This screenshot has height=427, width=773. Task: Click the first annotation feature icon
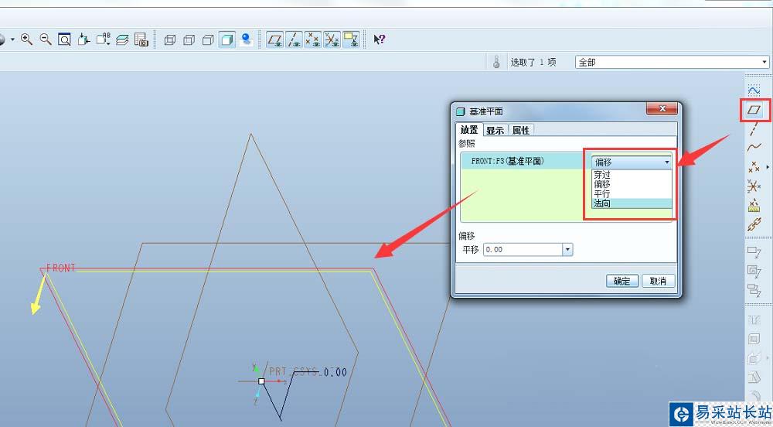pyautogui.click(x=754, y=252)
